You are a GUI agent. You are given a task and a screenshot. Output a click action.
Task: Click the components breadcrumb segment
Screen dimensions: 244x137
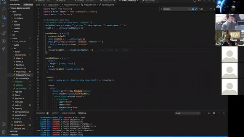(x=53, y=5)
